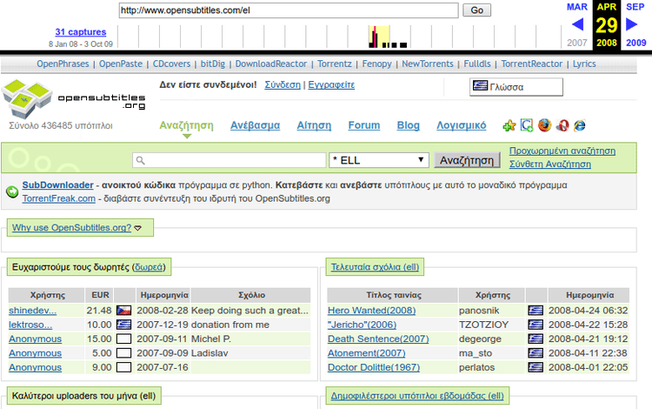Go to the previous capture with the left arrow
This screenshot has height=409, width=652.
tap(577, 24)
